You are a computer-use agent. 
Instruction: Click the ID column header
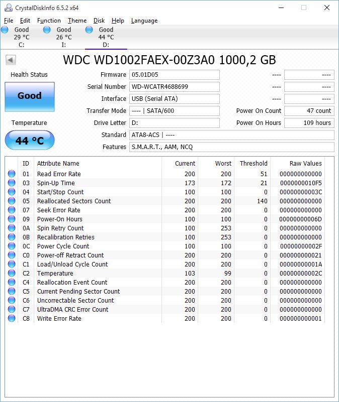click(26, 163)
